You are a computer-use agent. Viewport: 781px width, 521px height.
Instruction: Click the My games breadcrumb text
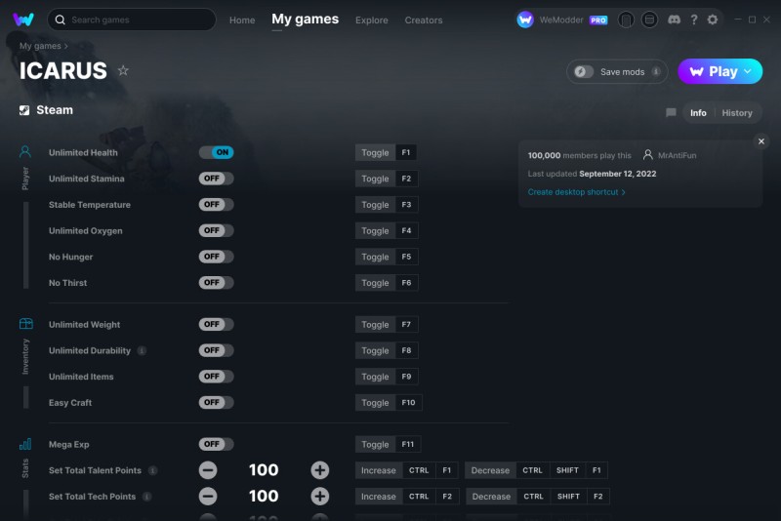pyautogui.click(x=40, y=46)
